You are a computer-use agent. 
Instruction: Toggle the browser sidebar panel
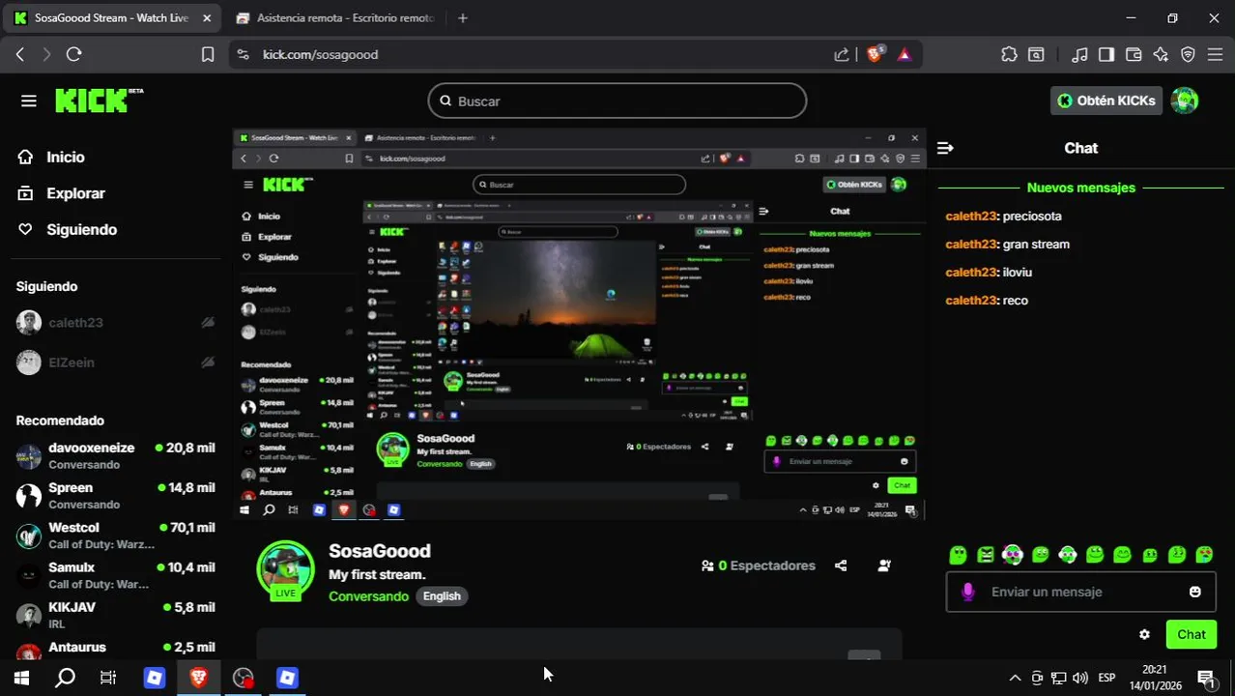tap(1106, 54)
